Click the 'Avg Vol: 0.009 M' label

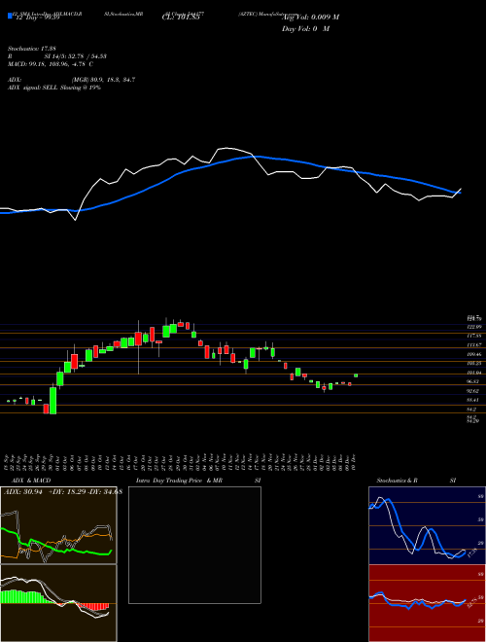point(310,18)
